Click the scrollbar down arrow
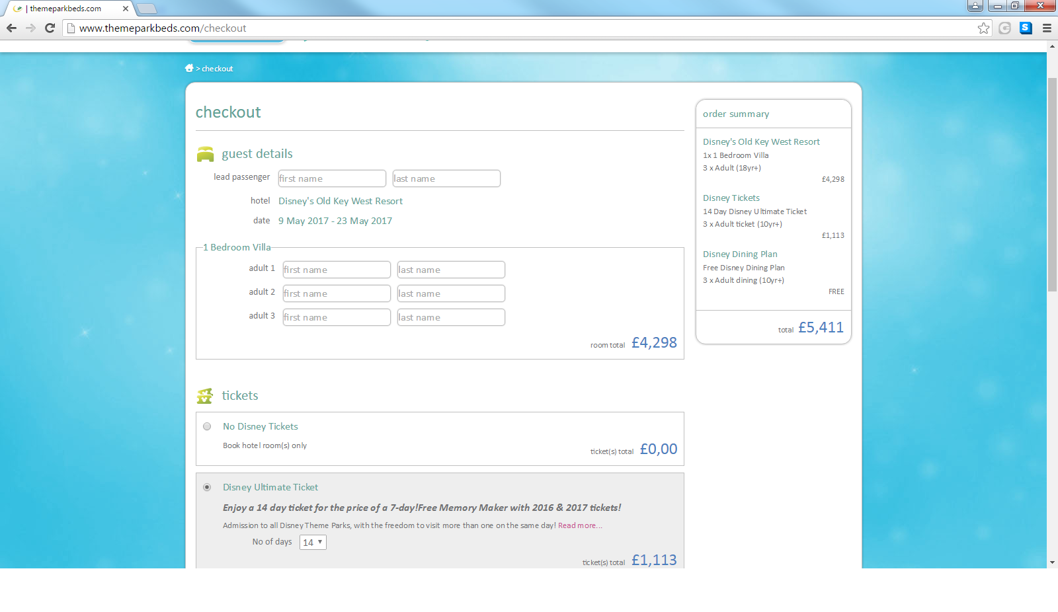The height and width of the screenshot is (612, 1058). pyautogui.click(x=1052, y=562)
